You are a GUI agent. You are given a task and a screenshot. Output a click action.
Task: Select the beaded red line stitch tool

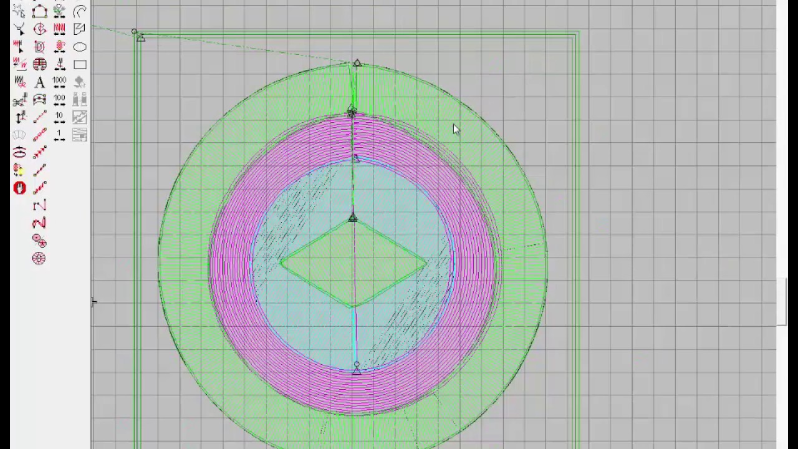tap(39, 135)
